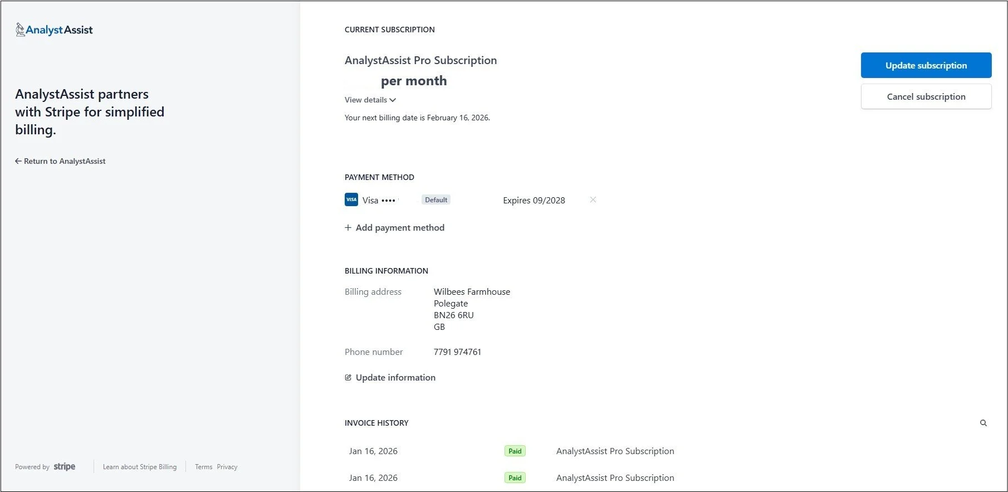Click the plus icon for adding payment method
This screenshot has width=1008, height=492.
tap(348, 227)
